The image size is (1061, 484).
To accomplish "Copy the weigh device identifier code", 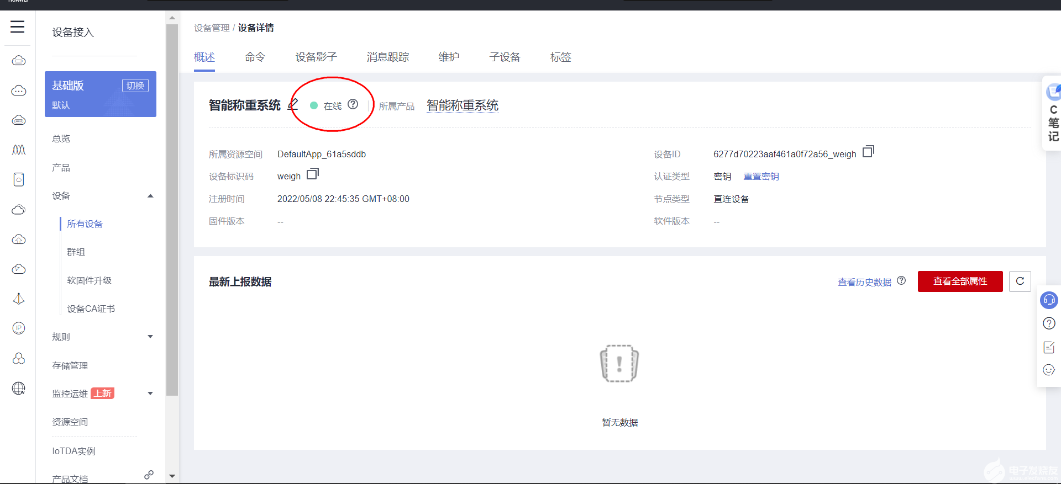I will coord(313,174).
